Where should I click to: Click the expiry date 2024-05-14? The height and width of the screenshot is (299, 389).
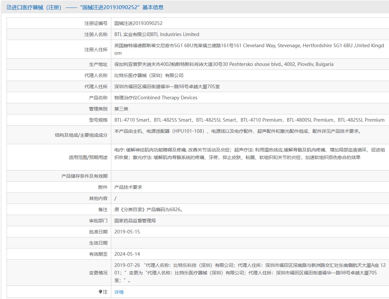tap(127, 254)
